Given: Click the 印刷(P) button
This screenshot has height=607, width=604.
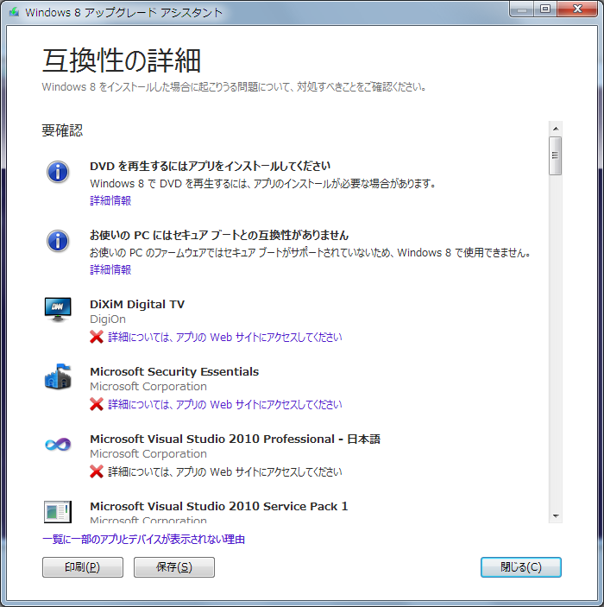Looking at the screenshot, I should pyautogui.click(x=83, y=567).
